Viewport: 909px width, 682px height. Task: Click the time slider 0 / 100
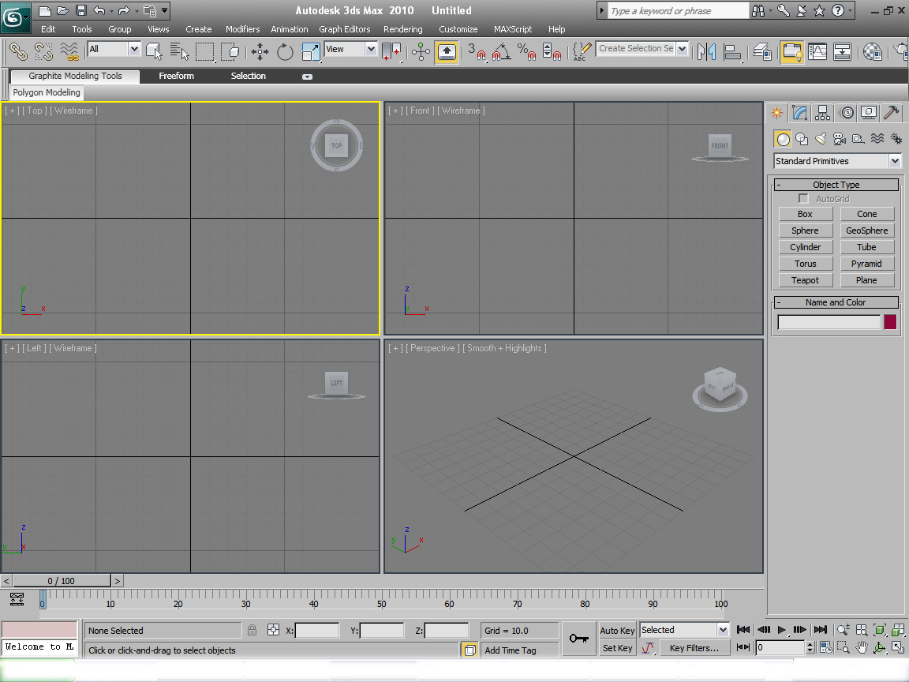(62, 580)
